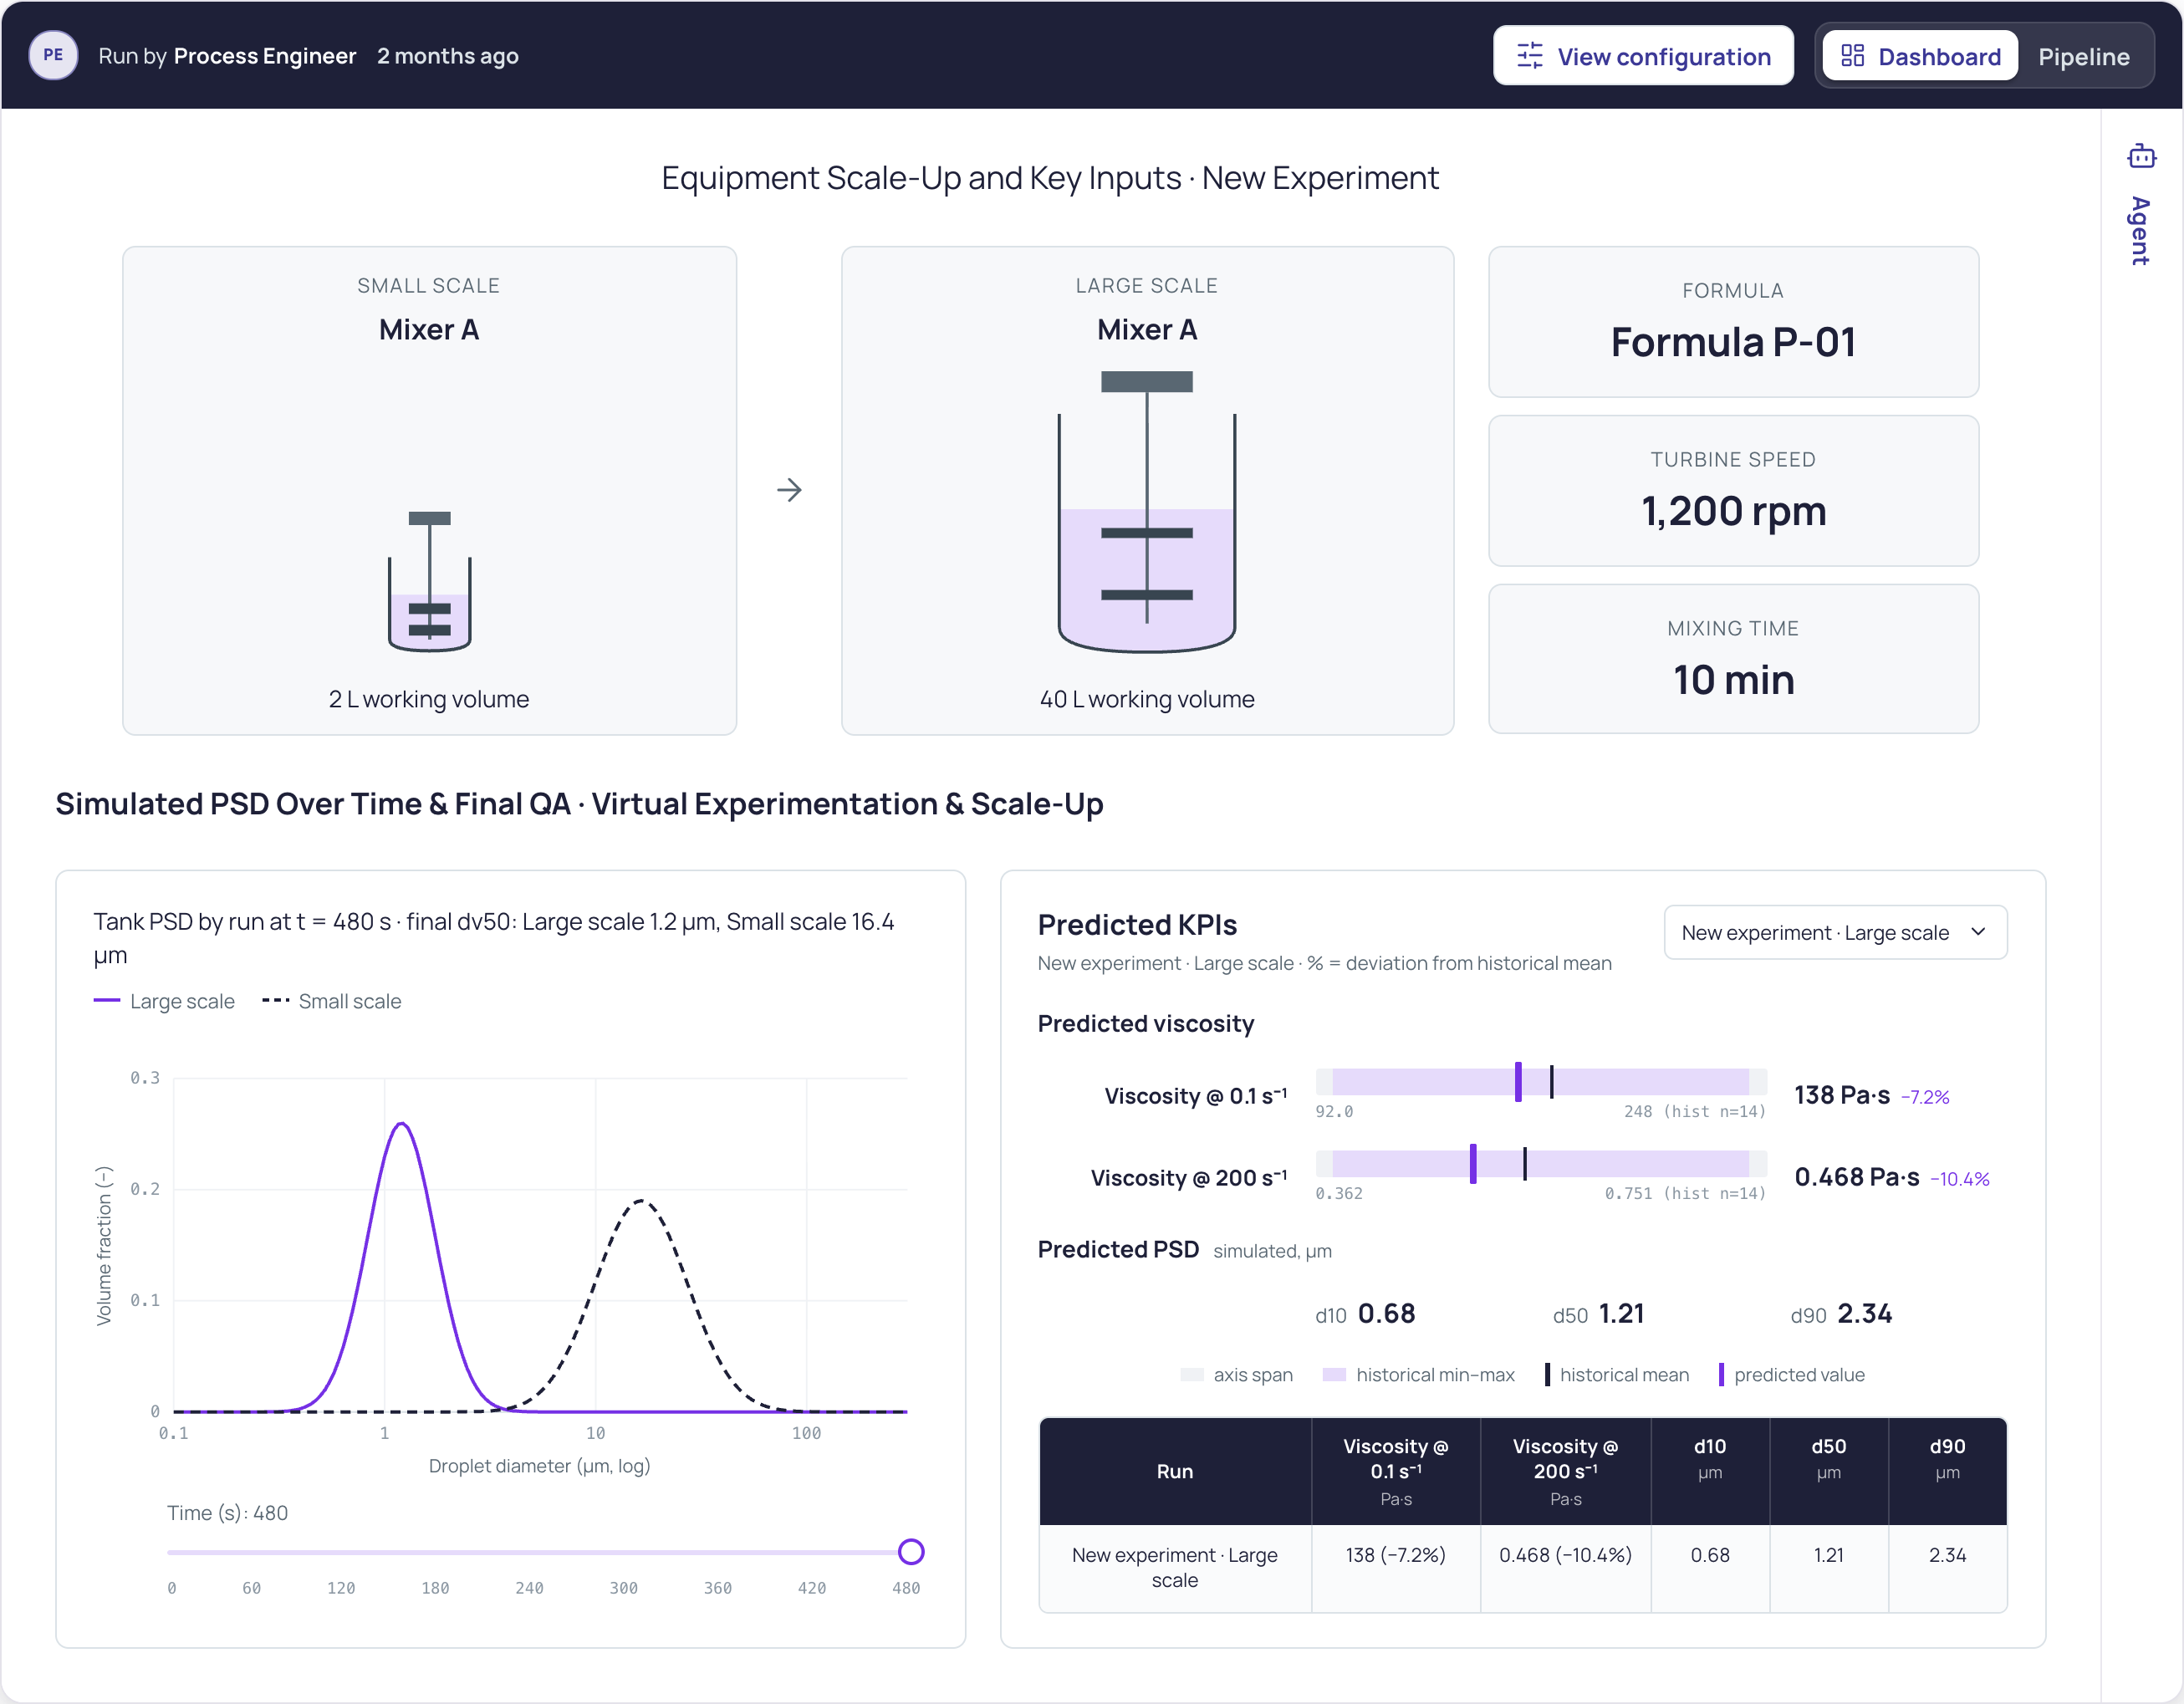
Task: Toggle Small scale legend entry
Action: click(x=331, y=1001)
